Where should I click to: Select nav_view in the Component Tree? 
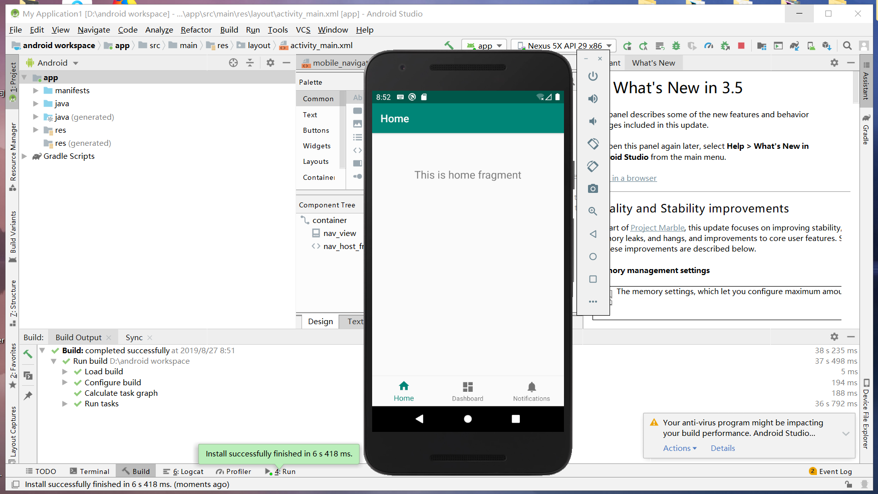click(x=340, y=233)
